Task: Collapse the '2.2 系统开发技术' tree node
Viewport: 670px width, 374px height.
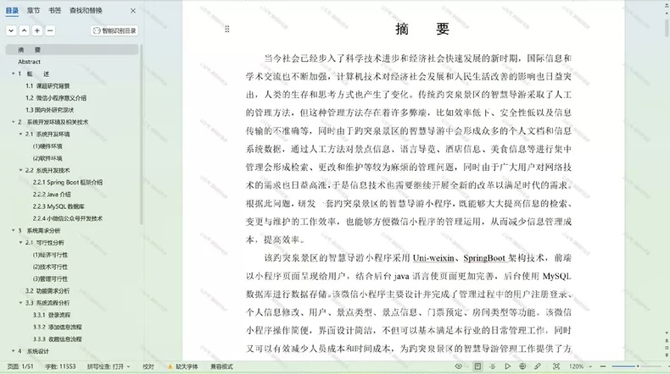Action: [x=20, y=170]
